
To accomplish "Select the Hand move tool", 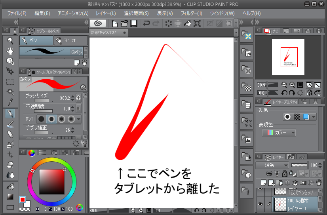I will 10,51.
